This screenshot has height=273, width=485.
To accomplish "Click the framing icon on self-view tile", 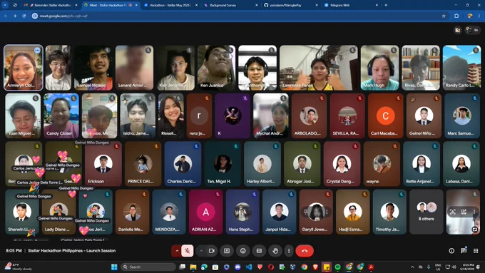I will tap(452, 212).
